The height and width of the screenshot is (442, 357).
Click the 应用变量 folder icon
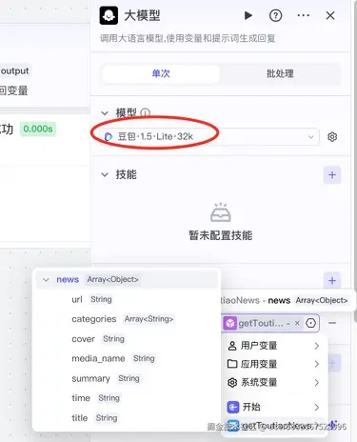pyautogui.click(x=232, y=364)
